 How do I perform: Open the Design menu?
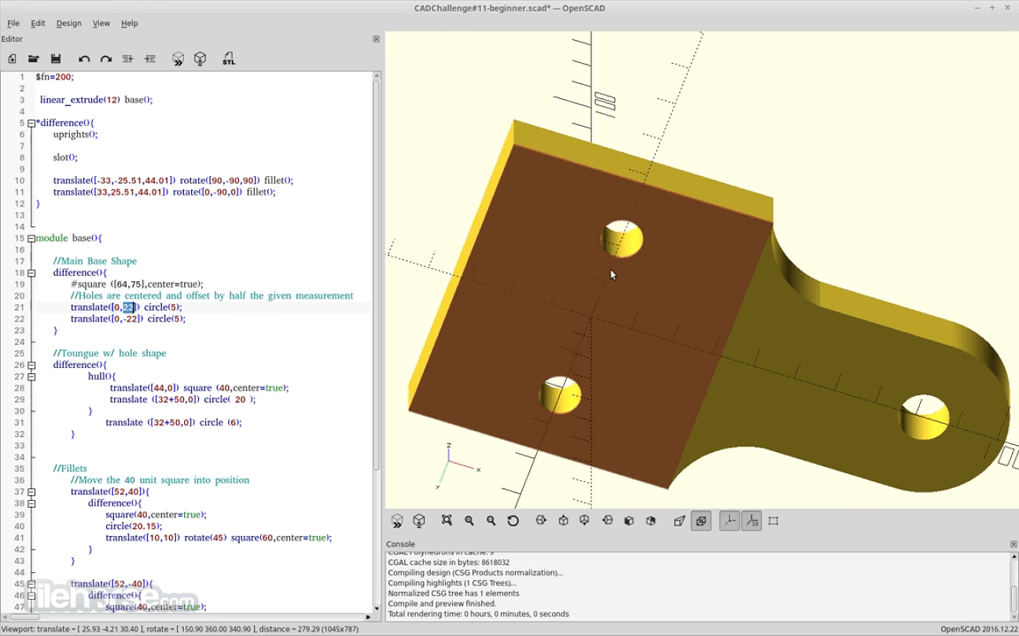(x=68, y=24)
